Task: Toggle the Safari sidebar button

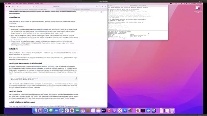Action: pos(13,6)
